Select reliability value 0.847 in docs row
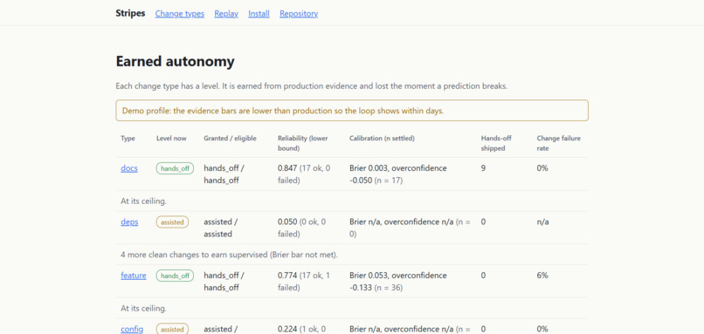 click(287, 168)
